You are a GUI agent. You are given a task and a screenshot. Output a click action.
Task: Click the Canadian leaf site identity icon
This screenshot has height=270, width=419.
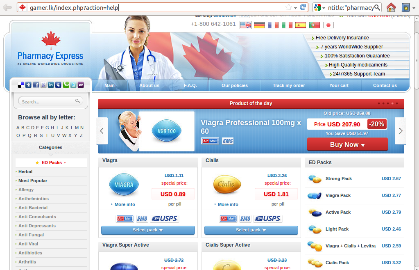point(23,7)
